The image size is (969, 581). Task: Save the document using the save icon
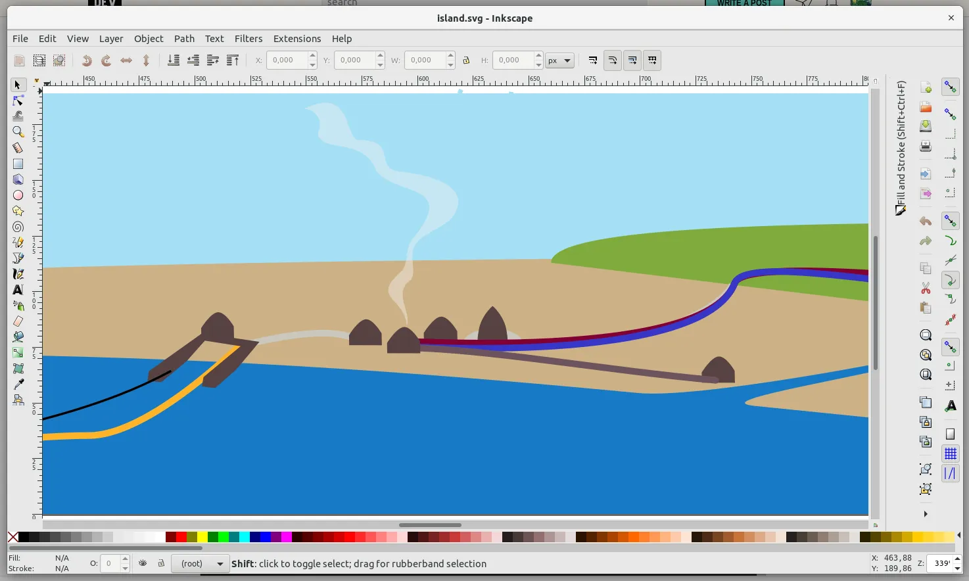926,126
